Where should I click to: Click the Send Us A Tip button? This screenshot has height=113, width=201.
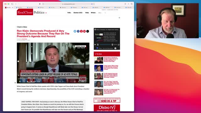pos(107,100)
